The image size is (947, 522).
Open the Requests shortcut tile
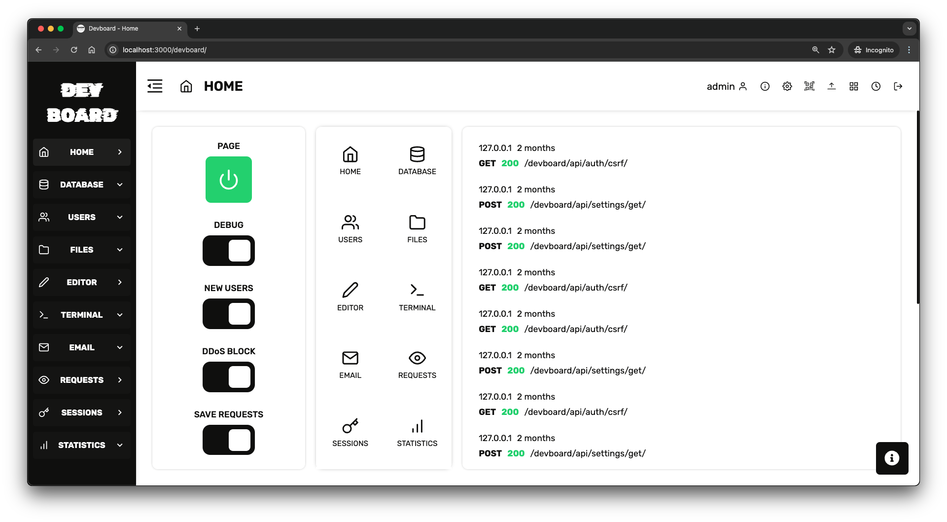[x=417, y=365]
